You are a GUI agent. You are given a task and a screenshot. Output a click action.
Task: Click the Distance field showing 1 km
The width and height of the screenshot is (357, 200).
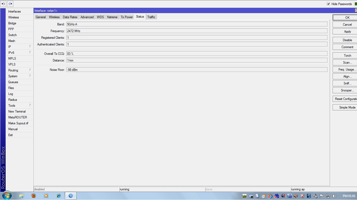click(x=197, y=60)
